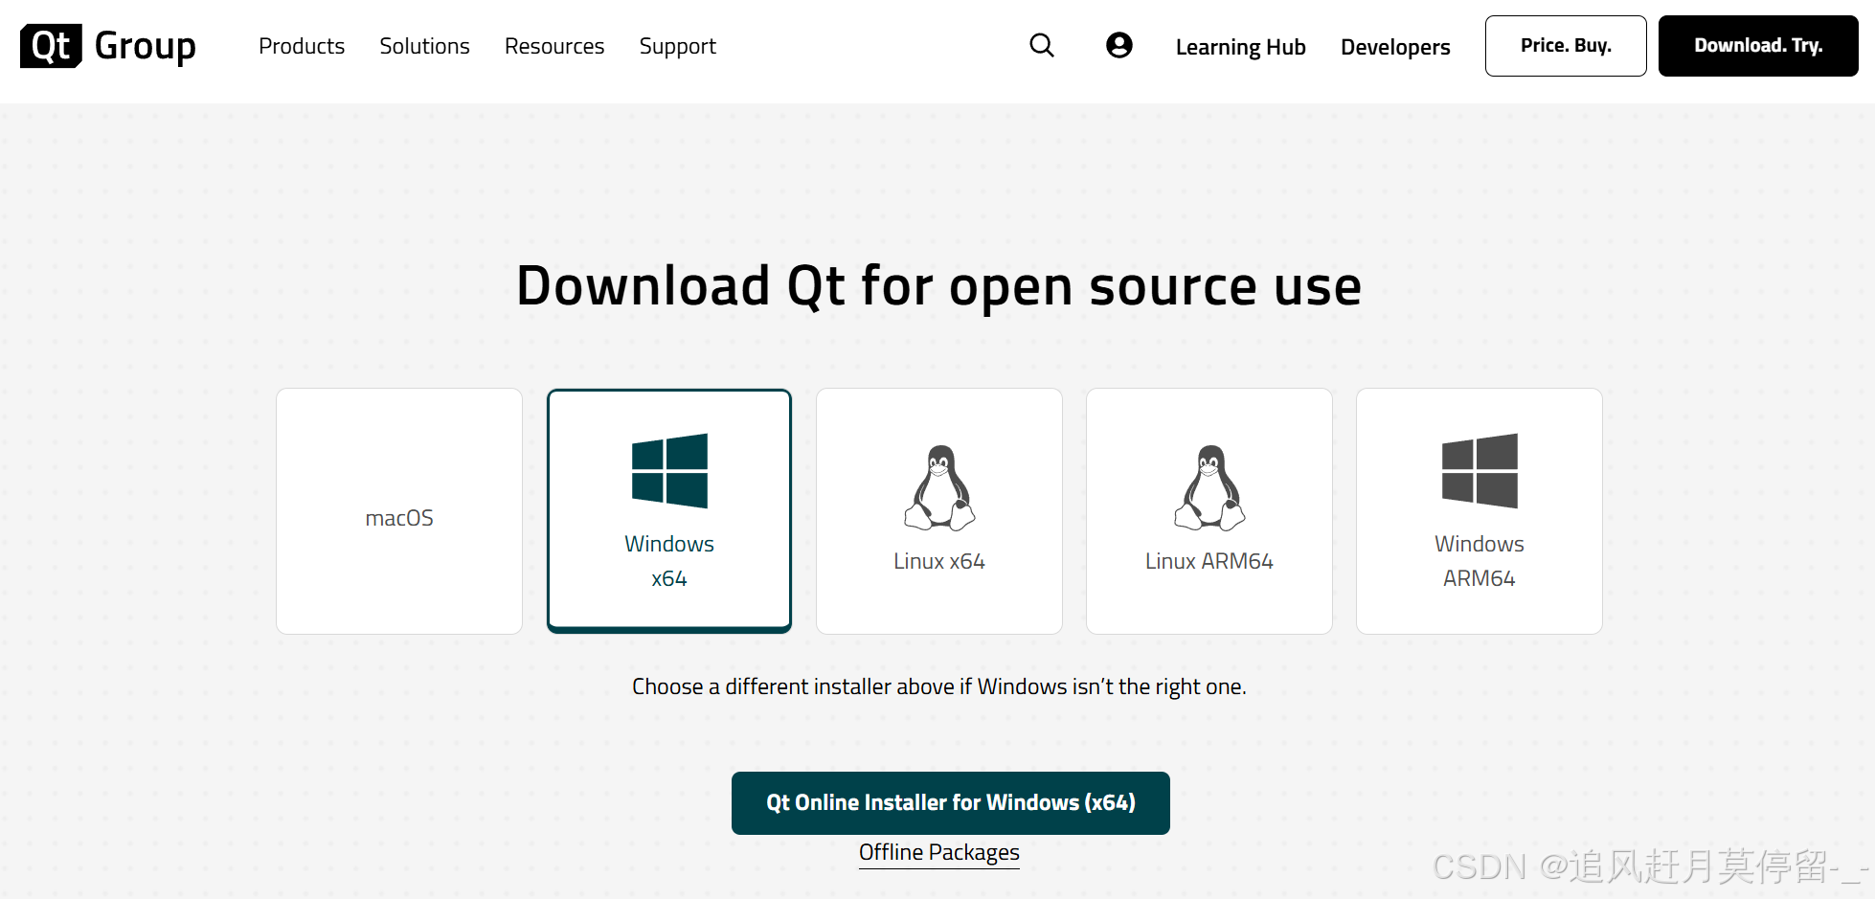Select the Windows ARM64 installer card

point(1480,511)
